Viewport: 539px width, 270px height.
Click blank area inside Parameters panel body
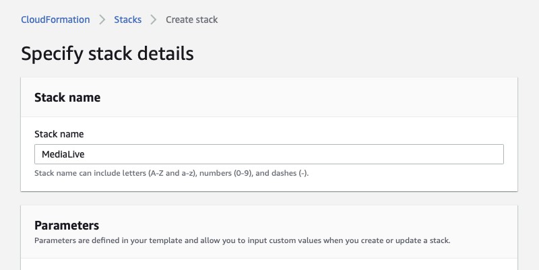tap(269, 264)
